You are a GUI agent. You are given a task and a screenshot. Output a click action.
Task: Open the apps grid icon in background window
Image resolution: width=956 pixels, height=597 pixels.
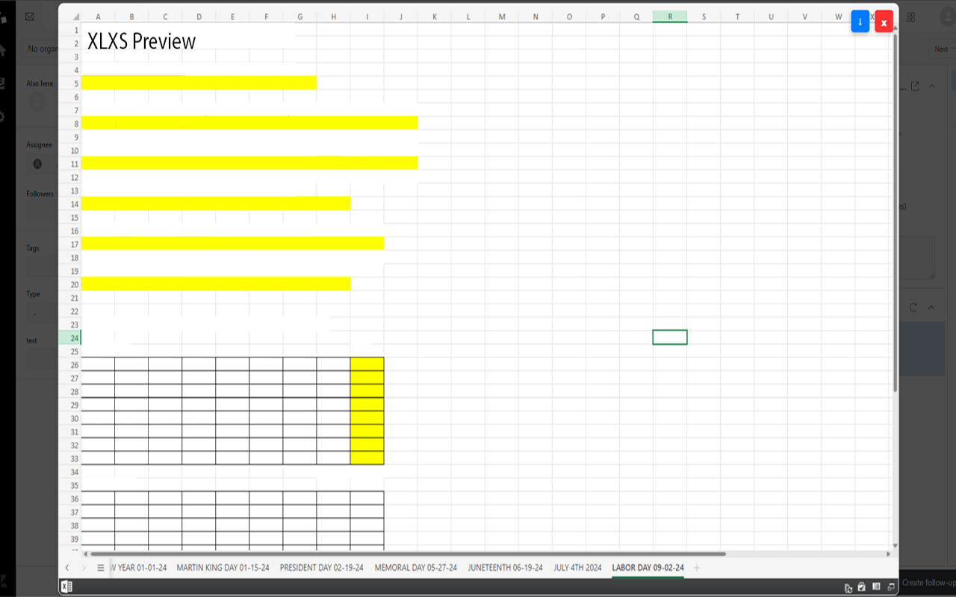tap(911, 17)
